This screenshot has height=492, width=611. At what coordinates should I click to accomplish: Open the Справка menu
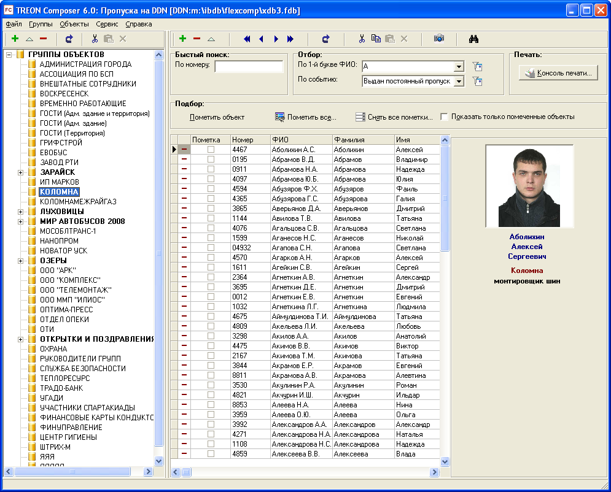pos(138,25)
